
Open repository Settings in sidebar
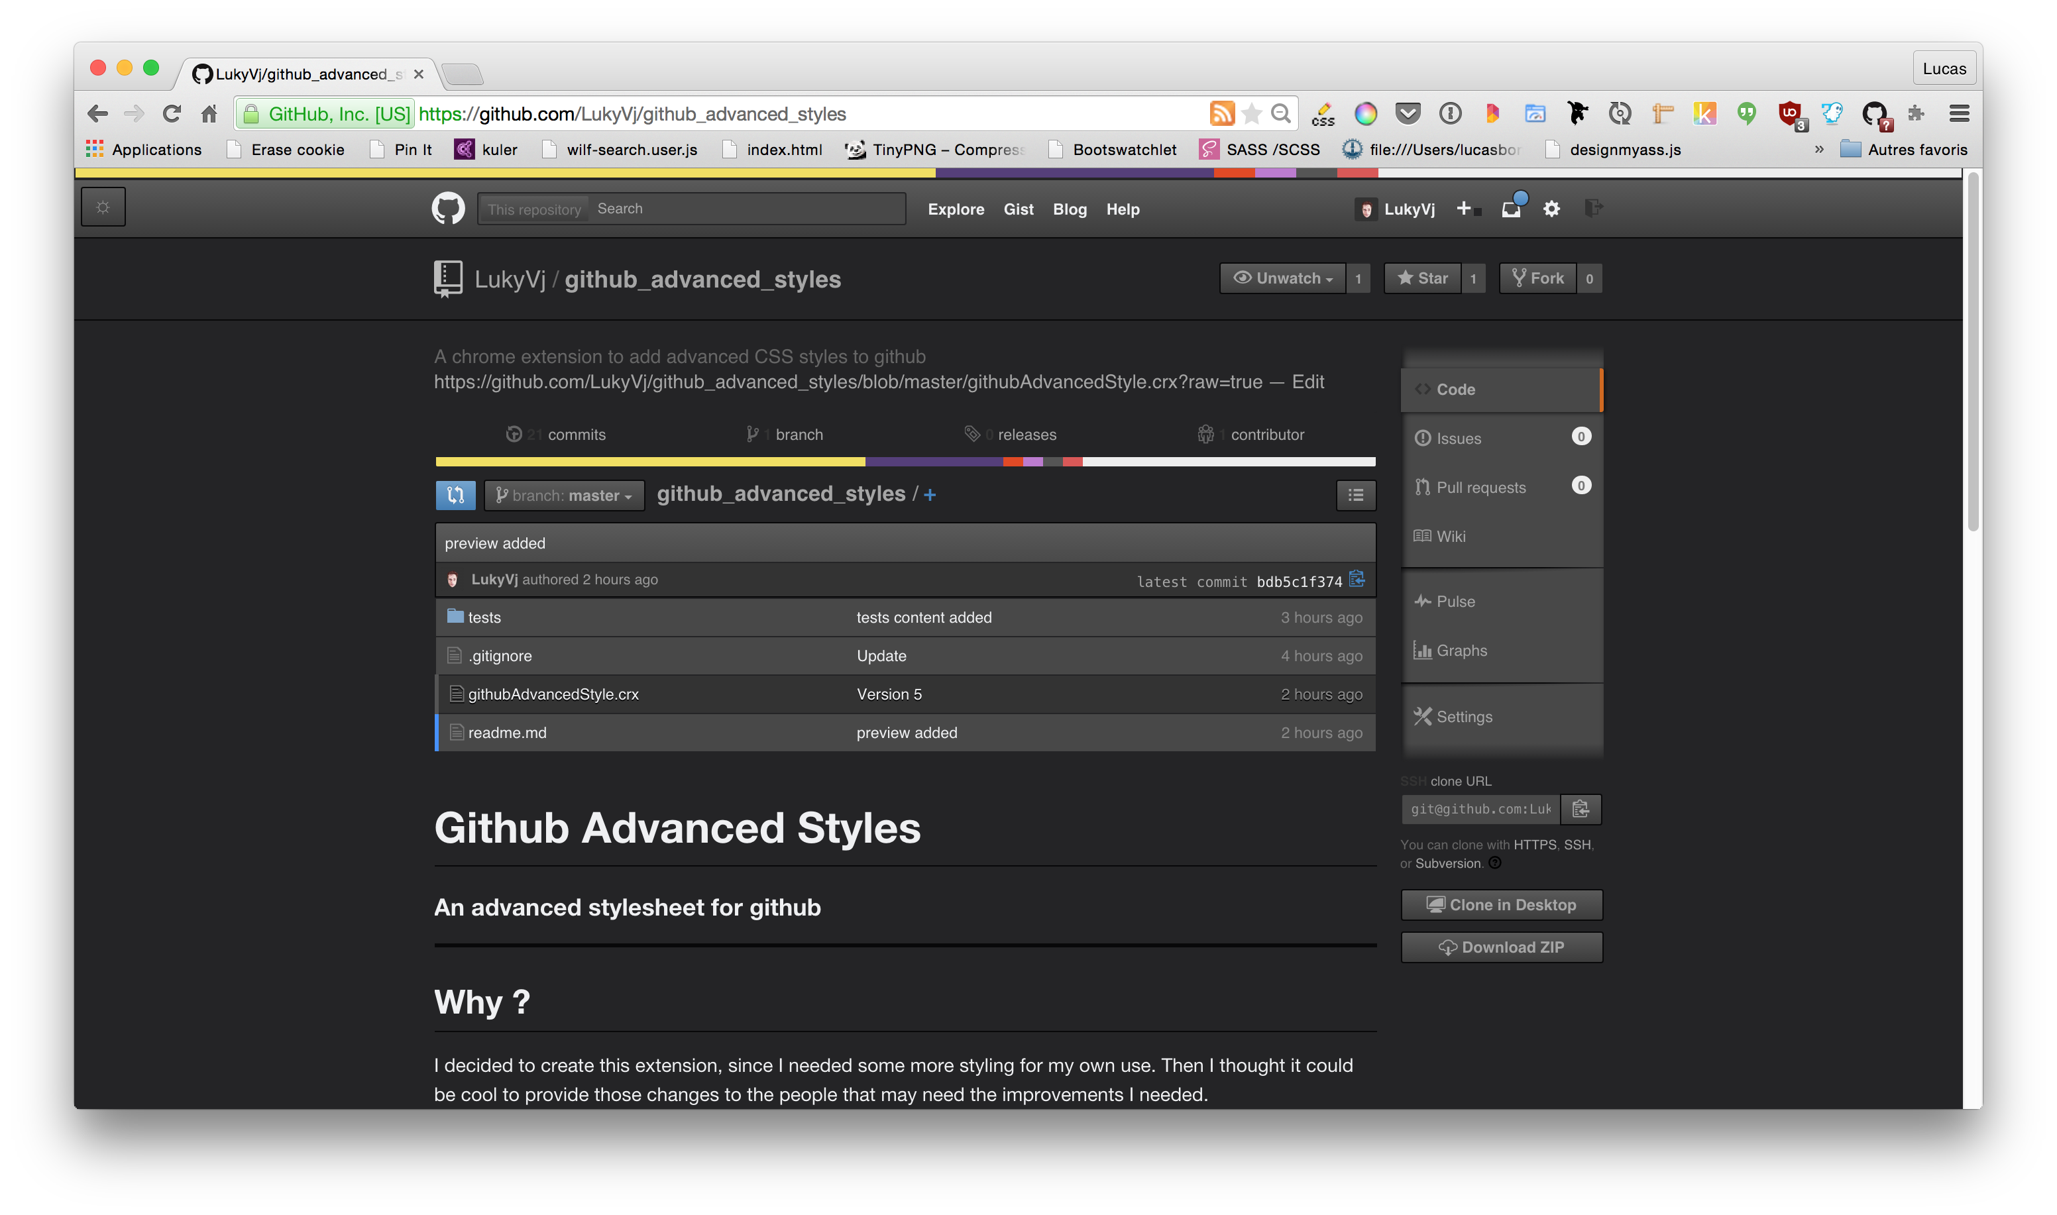pyautogui.click(x=1501, y=716)
